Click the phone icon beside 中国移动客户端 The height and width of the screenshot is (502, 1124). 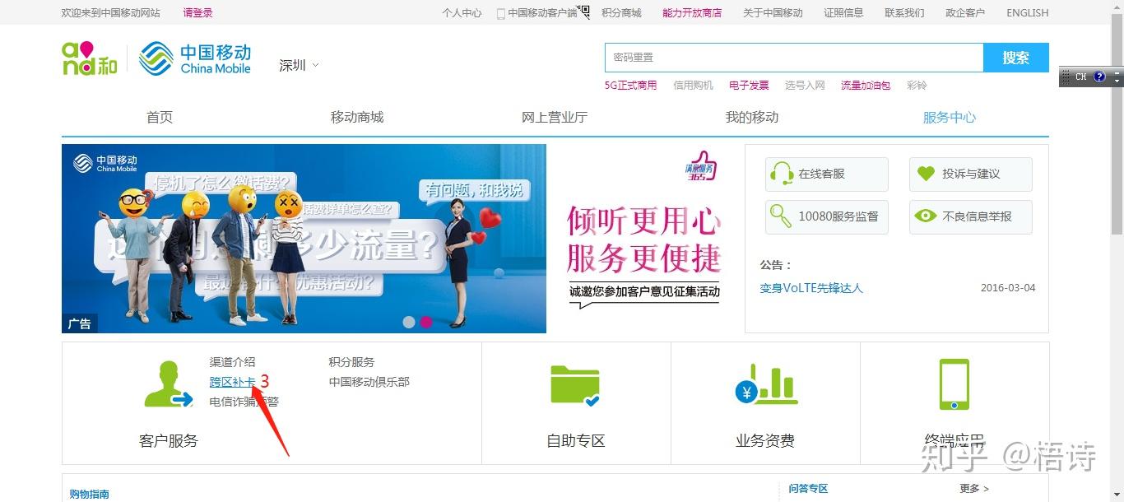click(500, 13)
